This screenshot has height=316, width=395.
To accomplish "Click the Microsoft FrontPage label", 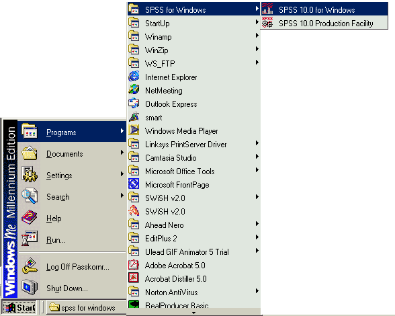I will coord(177,185).
